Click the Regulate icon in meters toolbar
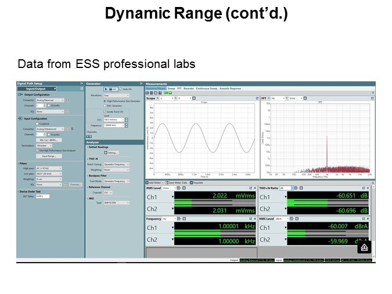 [x=195, y=182]
